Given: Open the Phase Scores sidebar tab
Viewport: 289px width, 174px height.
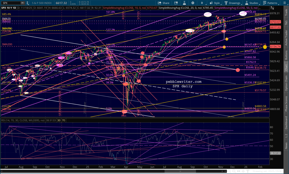Looking at the screenshot, I should coord(286,104).
